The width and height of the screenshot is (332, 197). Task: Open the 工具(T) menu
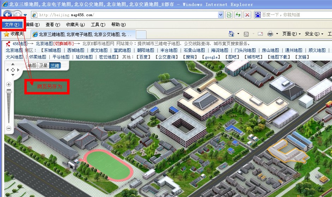click(x=98, y=25)
